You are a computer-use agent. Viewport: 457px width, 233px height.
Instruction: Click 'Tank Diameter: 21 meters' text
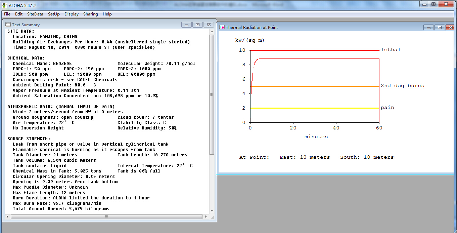(45, 155)
